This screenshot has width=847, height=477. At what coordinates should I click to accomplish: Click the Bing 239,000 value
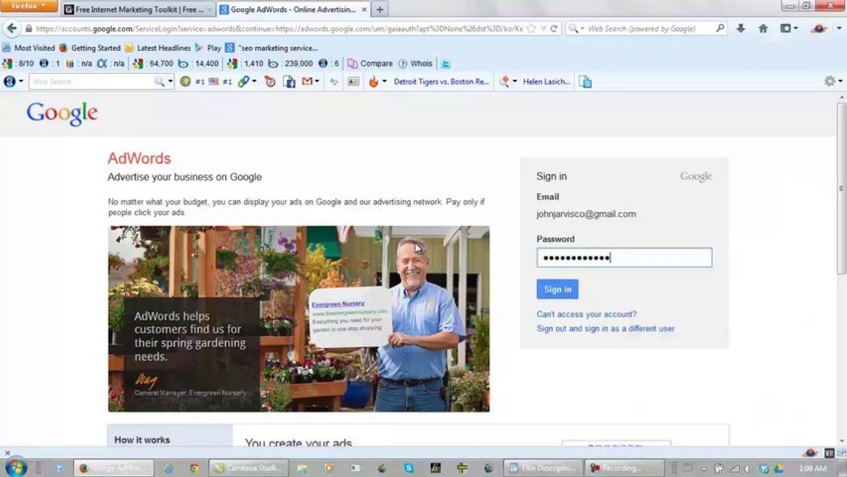(291, 64)
